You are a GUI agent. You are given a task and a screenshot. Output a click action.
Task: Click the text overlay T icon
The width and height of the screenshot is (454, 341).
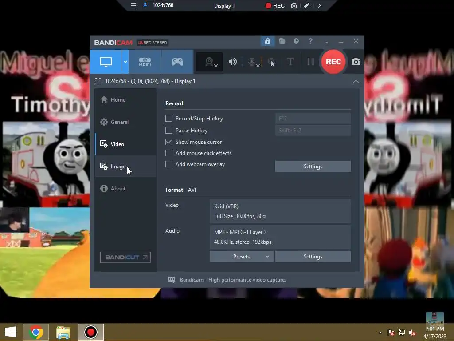click(290, 62)
